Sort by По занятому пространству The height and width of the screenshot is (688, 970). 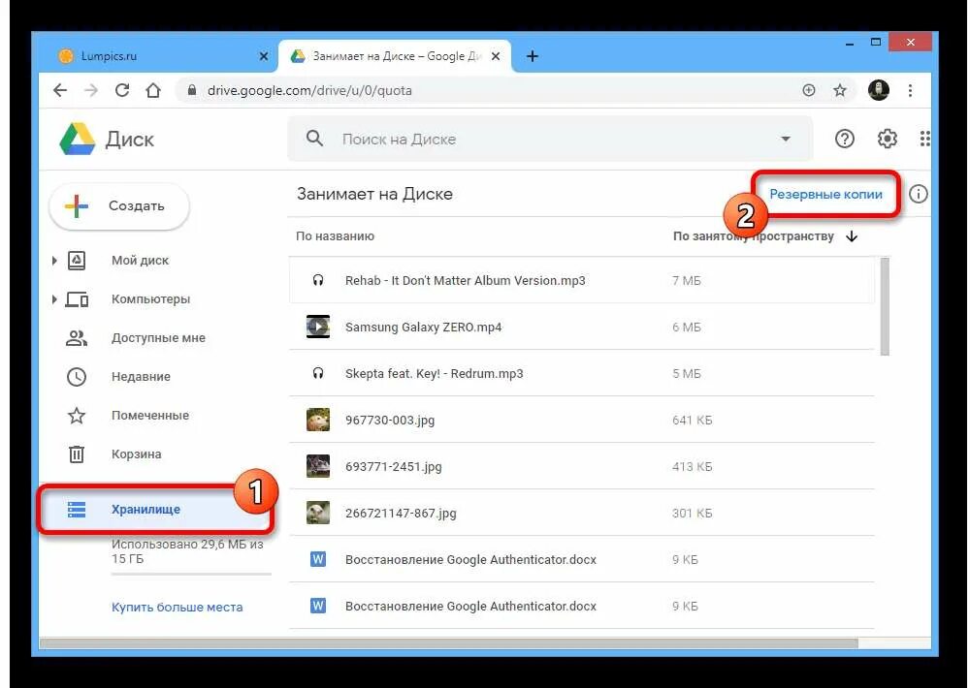pyautogui.click(x=754, y=236)
